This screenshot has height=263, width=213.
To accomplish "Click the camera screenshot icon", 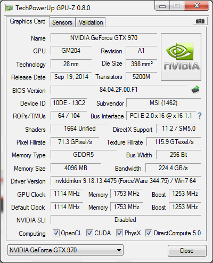I will [x=200, y=21].
